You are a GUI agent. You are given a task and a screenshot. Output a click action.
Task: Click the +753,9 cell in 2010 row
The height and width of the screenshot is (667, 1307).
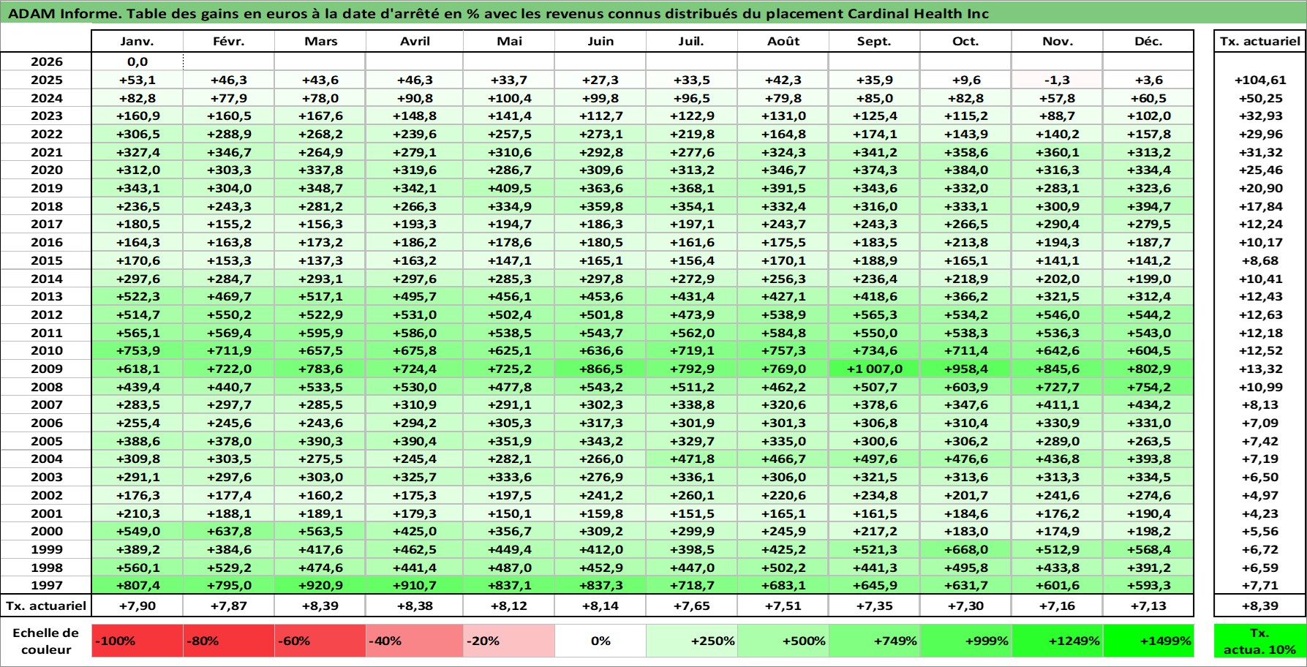[x=138, y=350]
